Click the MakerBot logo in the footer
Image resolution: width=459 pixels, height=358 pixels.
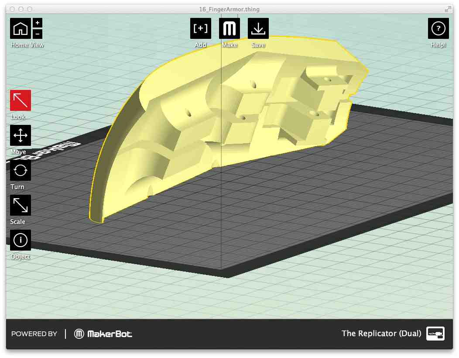pos(103,334)
